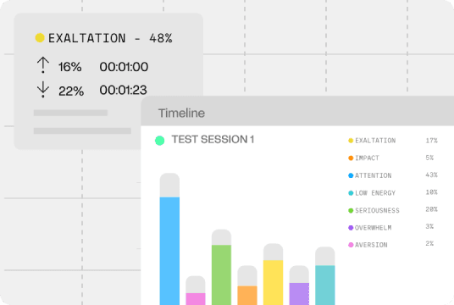Click the yellow dot beside EXALTATION - 48%
454x305 pixels.
[x=40, y=37]
